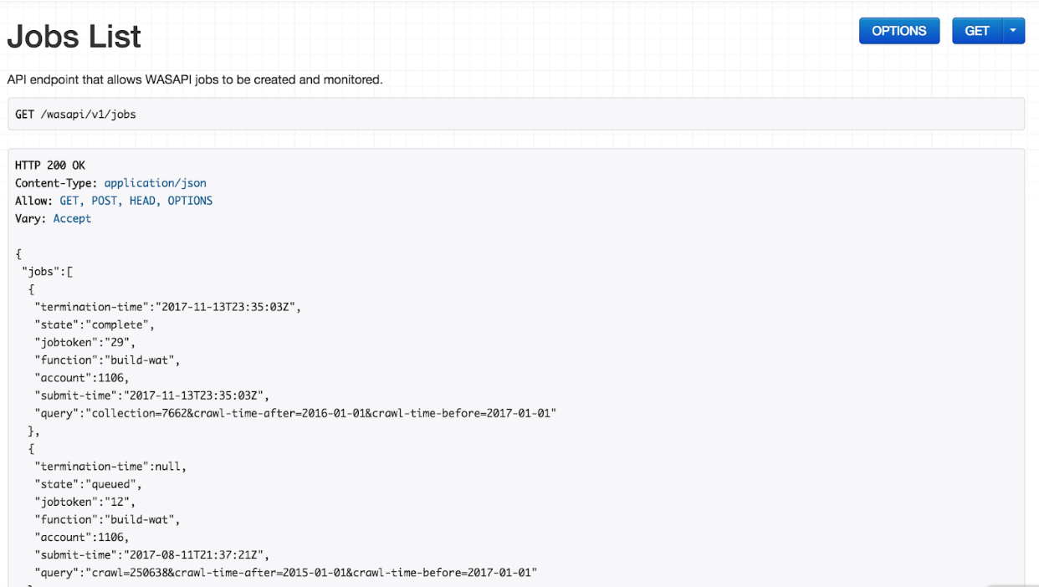Image resolution: width=1039 pixels, height=587 pixels.
Task: Click the termination-time 2017-11-13T23:35:03Z line
Action: point(167,306)
